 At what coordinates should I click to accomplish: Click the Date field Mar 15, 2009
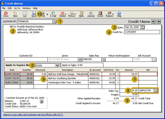(x=132, y=27)
